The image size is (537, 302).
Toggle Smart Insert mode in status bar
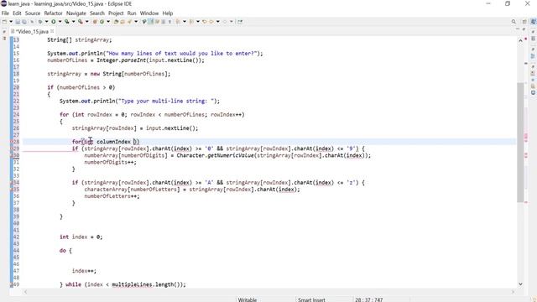(311, 299)
